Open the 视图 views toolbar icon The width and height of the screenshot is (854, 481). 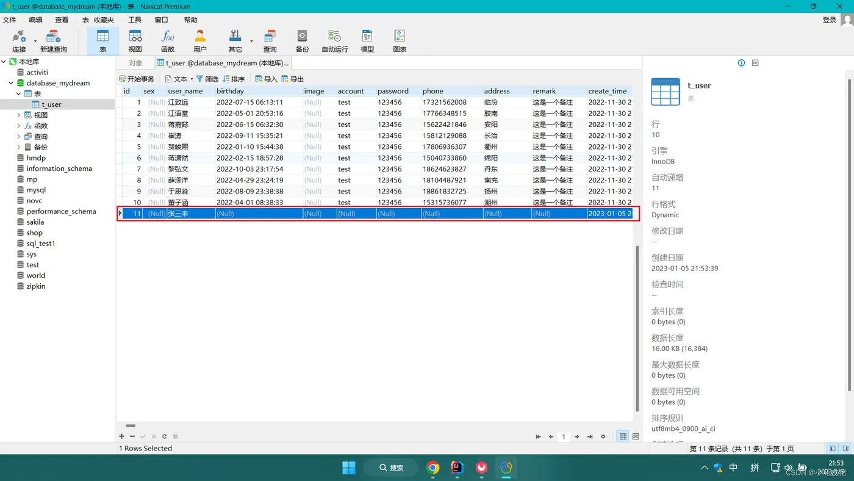coord(135,40)
